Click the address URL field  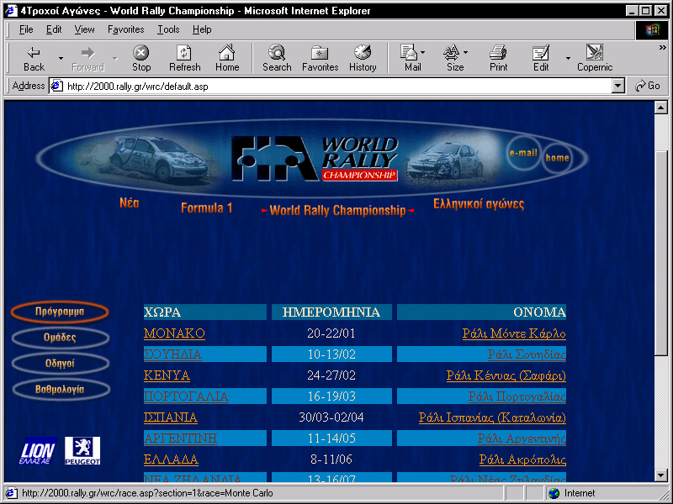[x=337, y=87]
